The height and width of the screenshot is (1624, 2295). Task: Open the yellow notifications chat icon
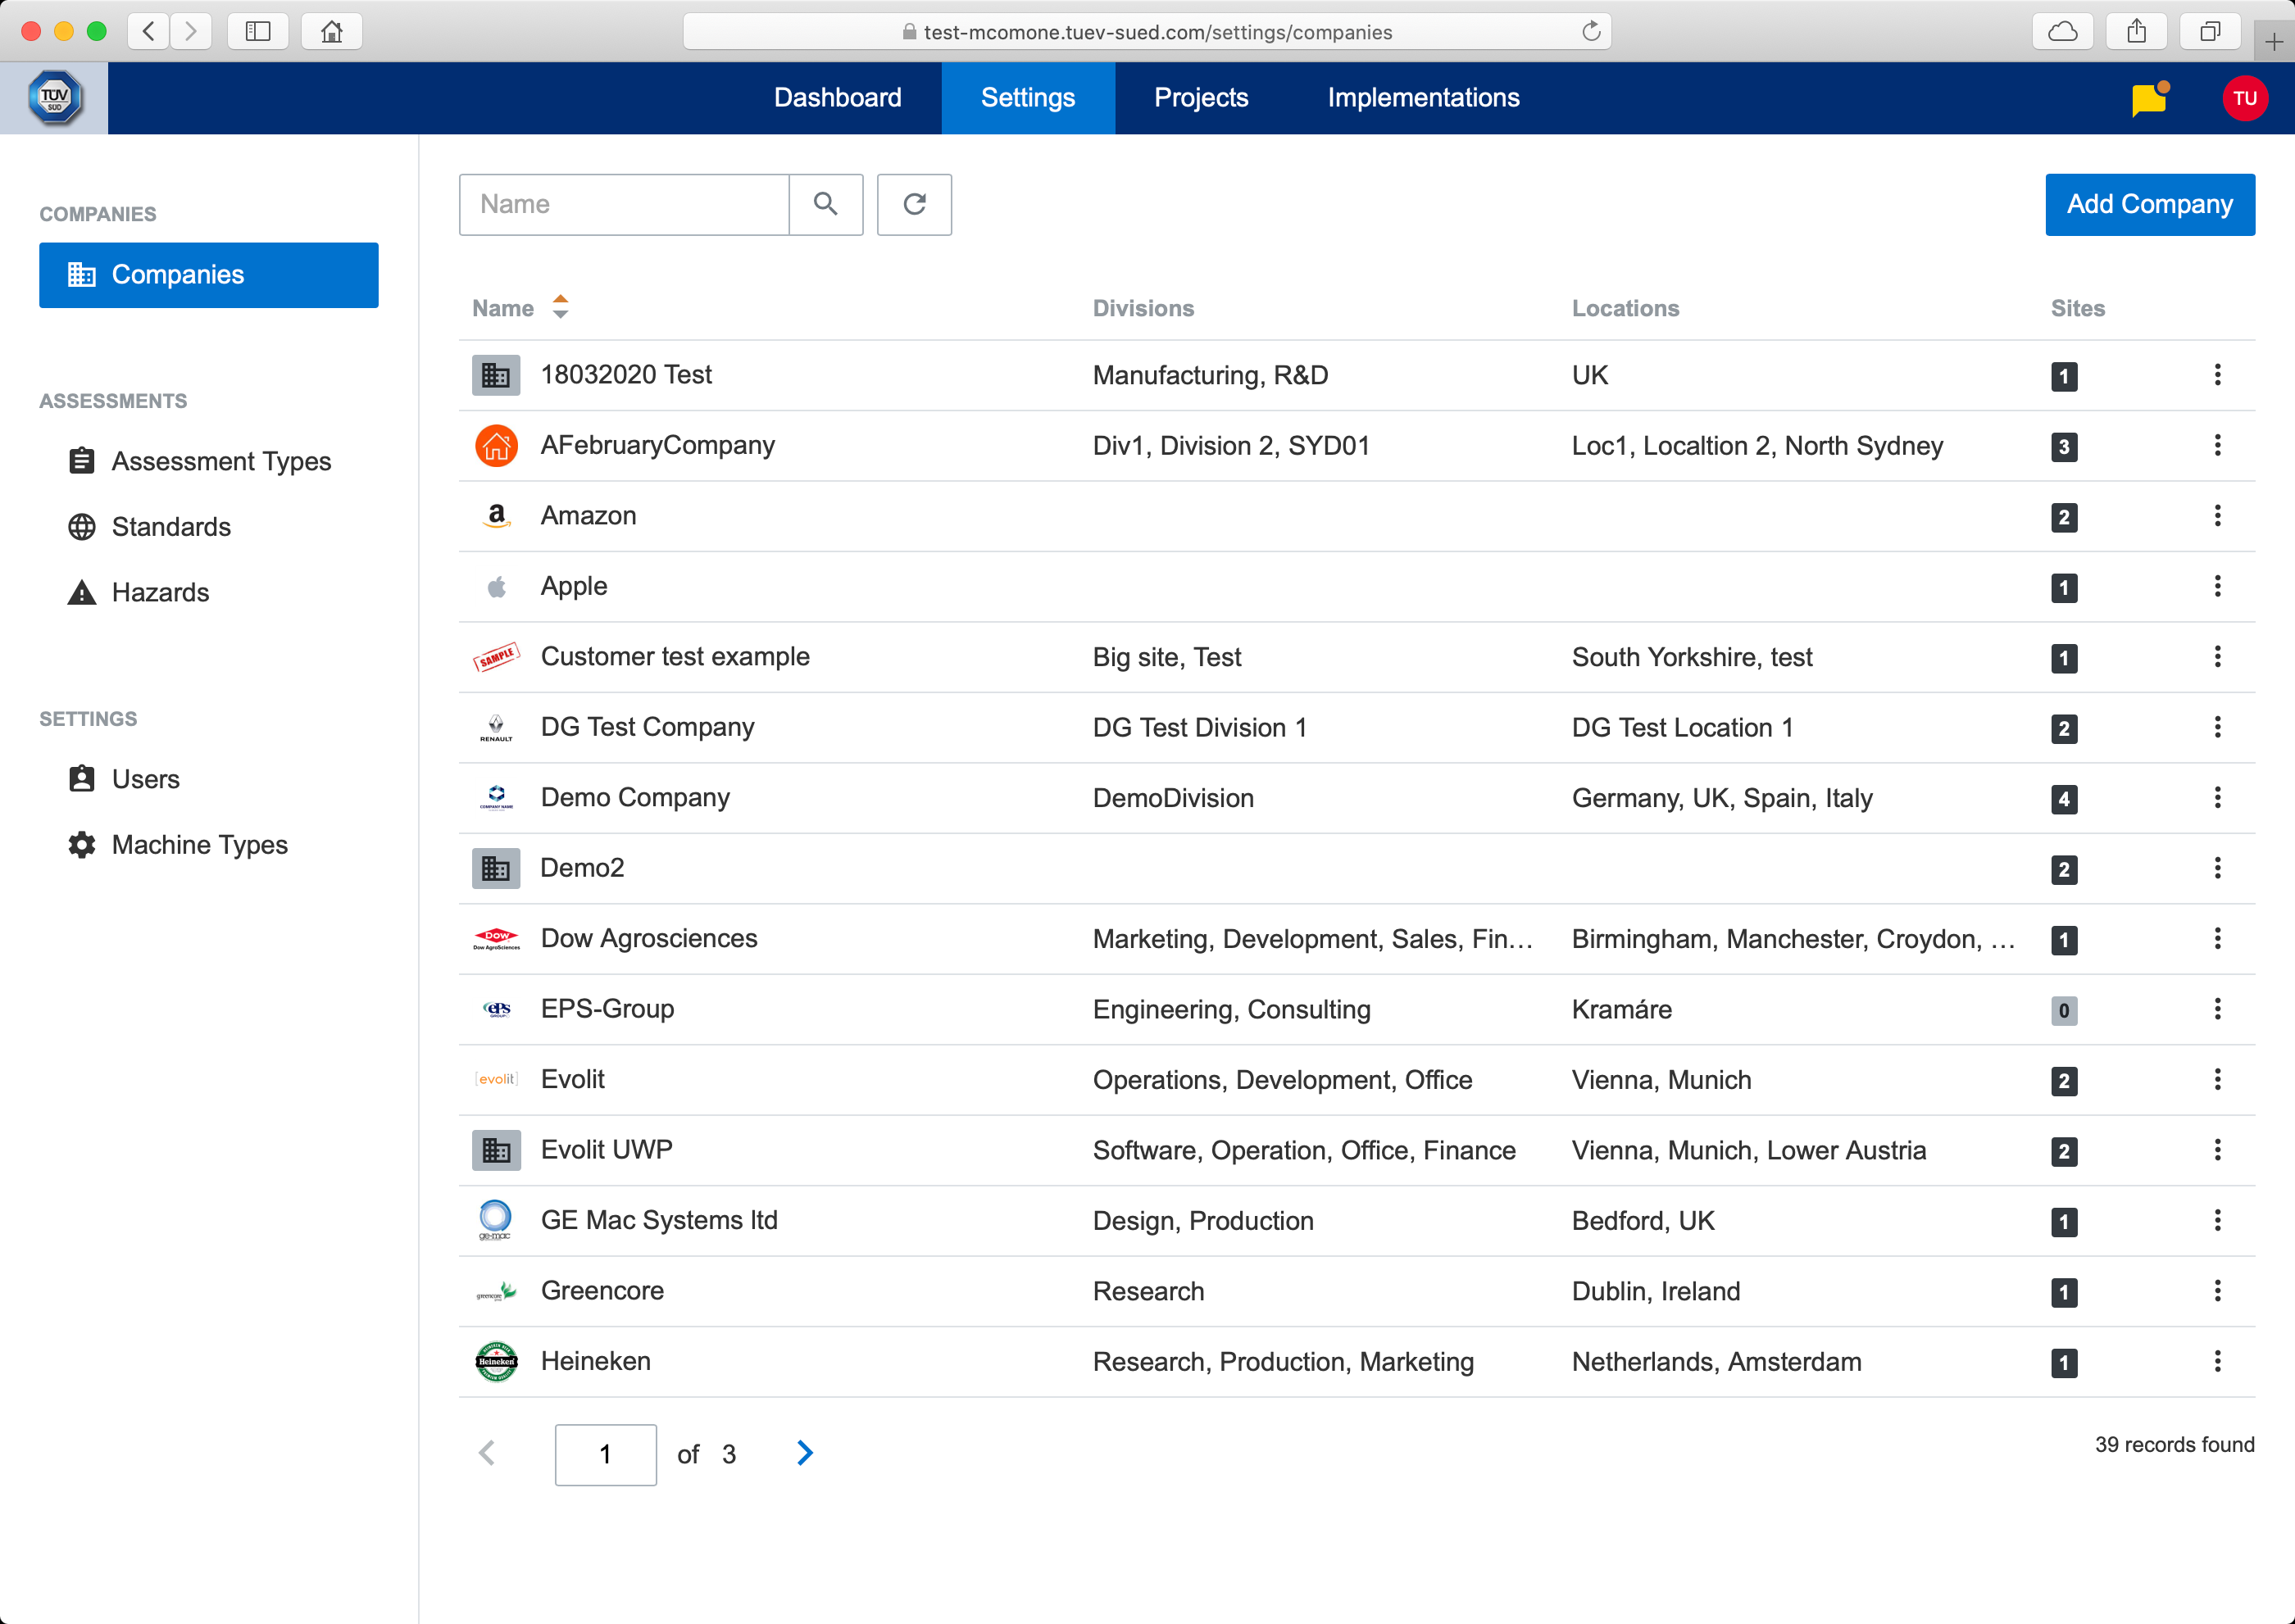tap(2148, 99)
